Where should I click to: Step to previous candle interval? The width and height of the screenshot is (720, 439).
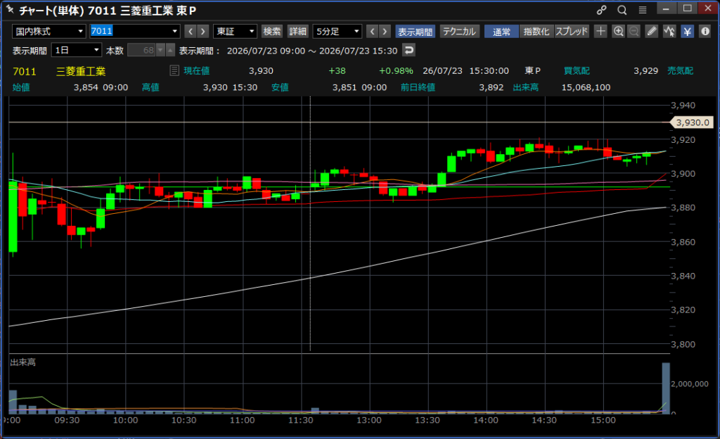pyautogui.click(x=373, y=31)
